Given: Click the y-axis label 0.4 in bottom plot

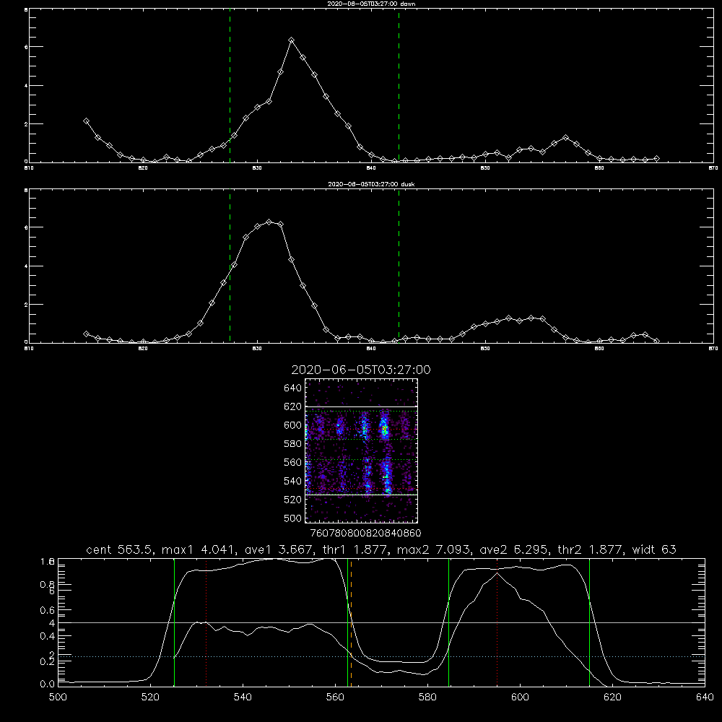Looking at the screenshot, I should point(47,636).
